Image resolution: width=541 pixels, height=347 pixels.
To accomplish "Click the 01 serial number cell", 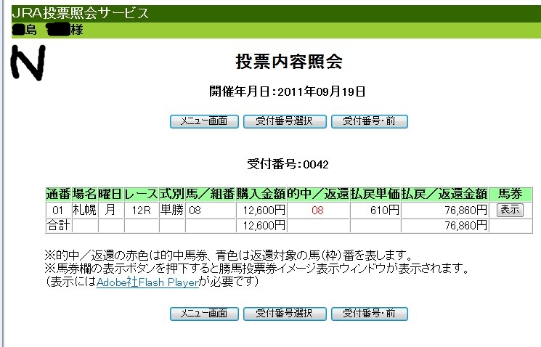I will point(58,210).
